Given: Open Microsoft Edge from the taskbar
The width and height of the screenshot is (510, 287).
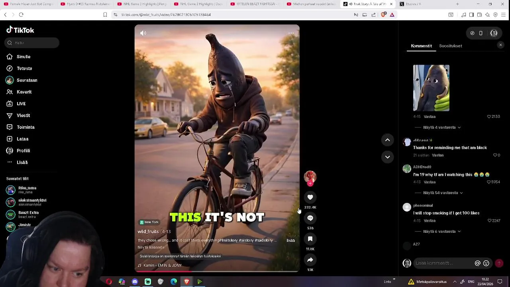Looking at the screenshot, I should pyautogui.click(x=174, y=282).
